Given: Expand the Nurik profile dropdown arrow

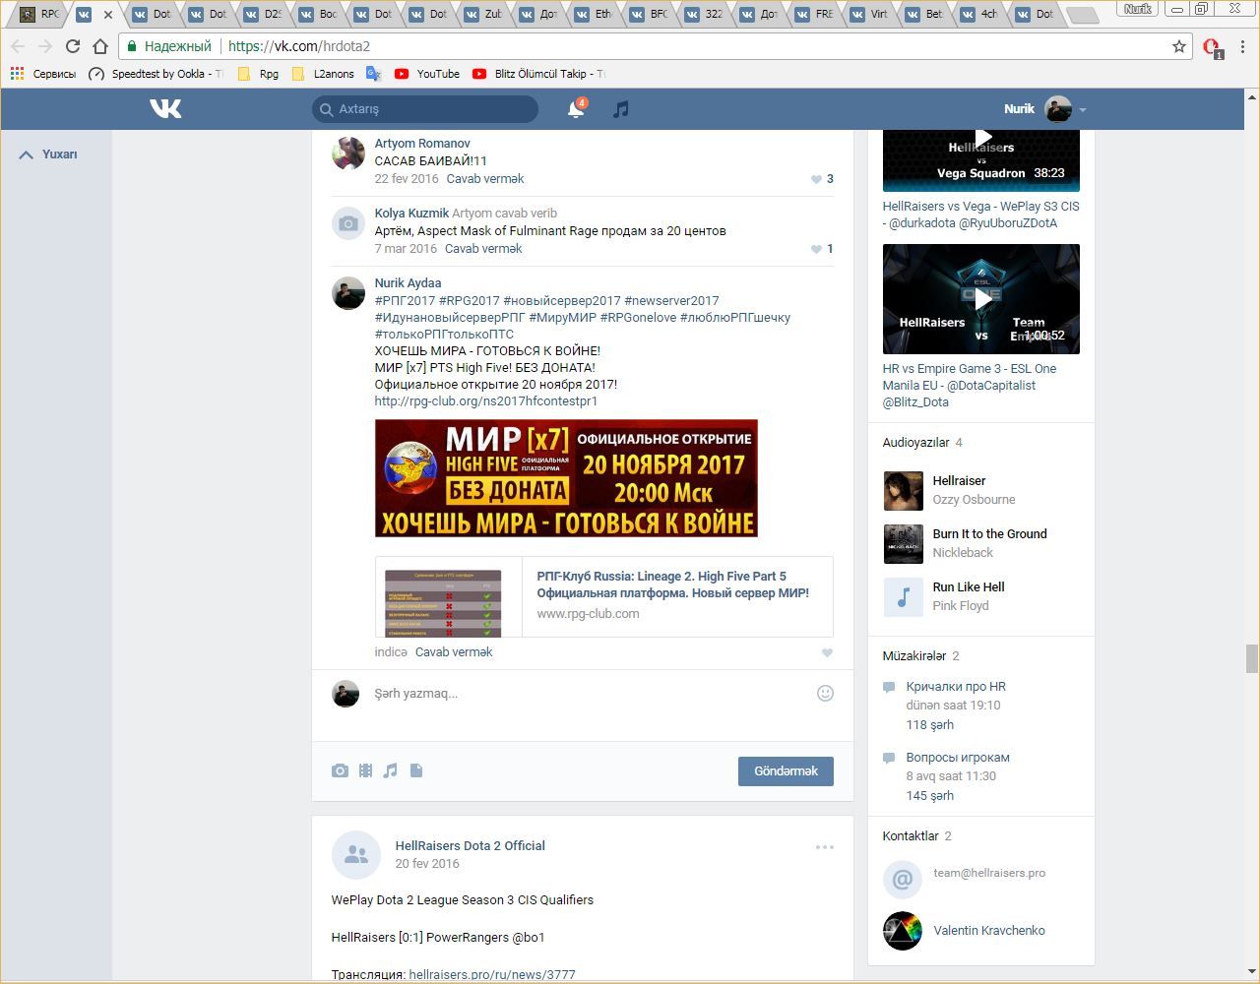Looking at the screenshot, I should (1082, 110).
